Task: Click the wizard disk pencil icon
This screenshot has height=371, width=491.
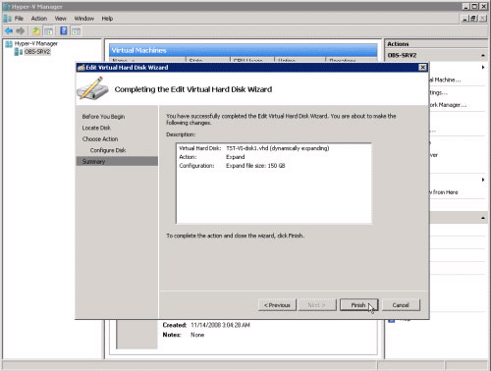Action: 92,88
